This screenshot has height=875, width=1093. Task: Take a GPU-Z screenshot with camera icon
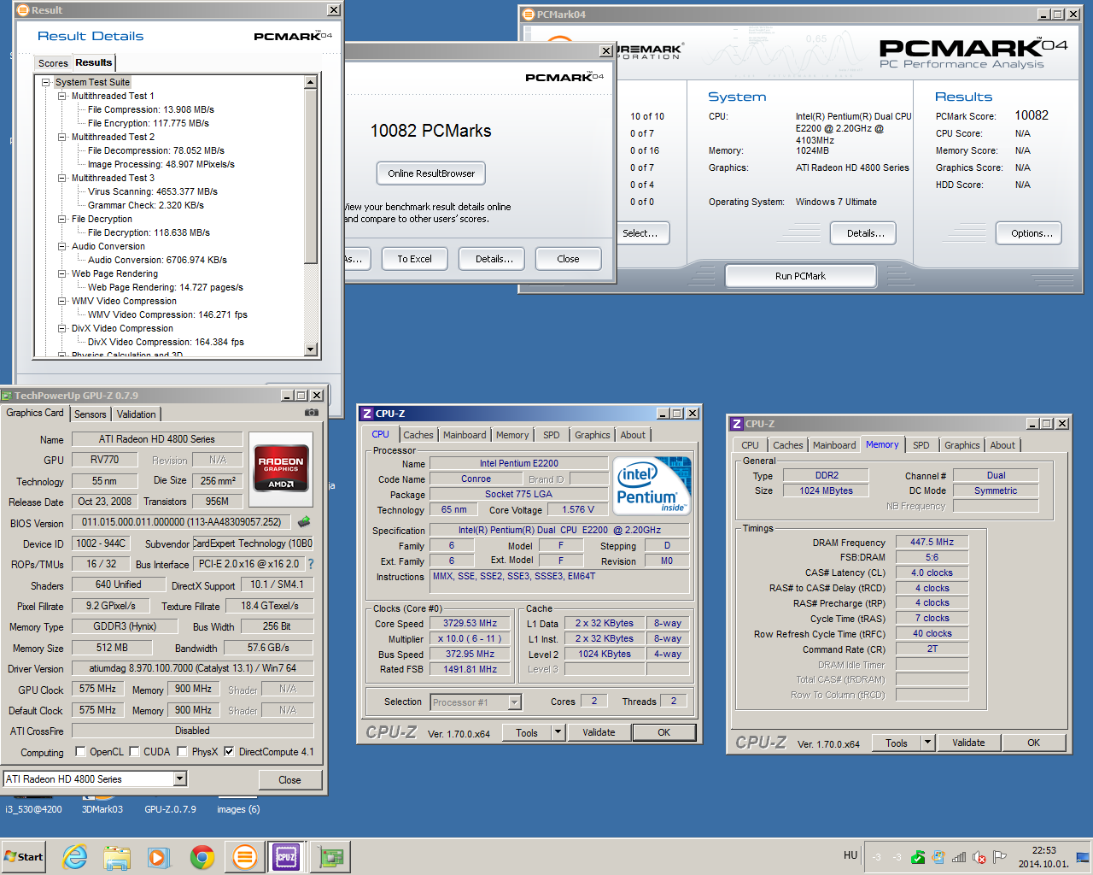(312, 413)
